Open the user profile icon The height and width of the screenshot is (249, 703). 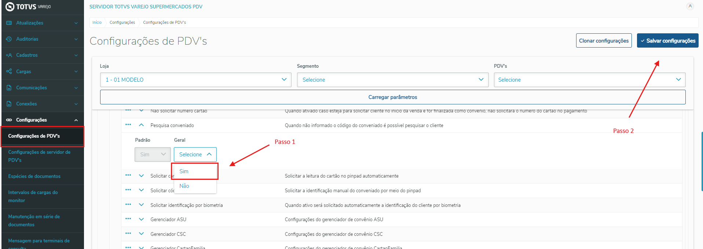click(690, 6)
